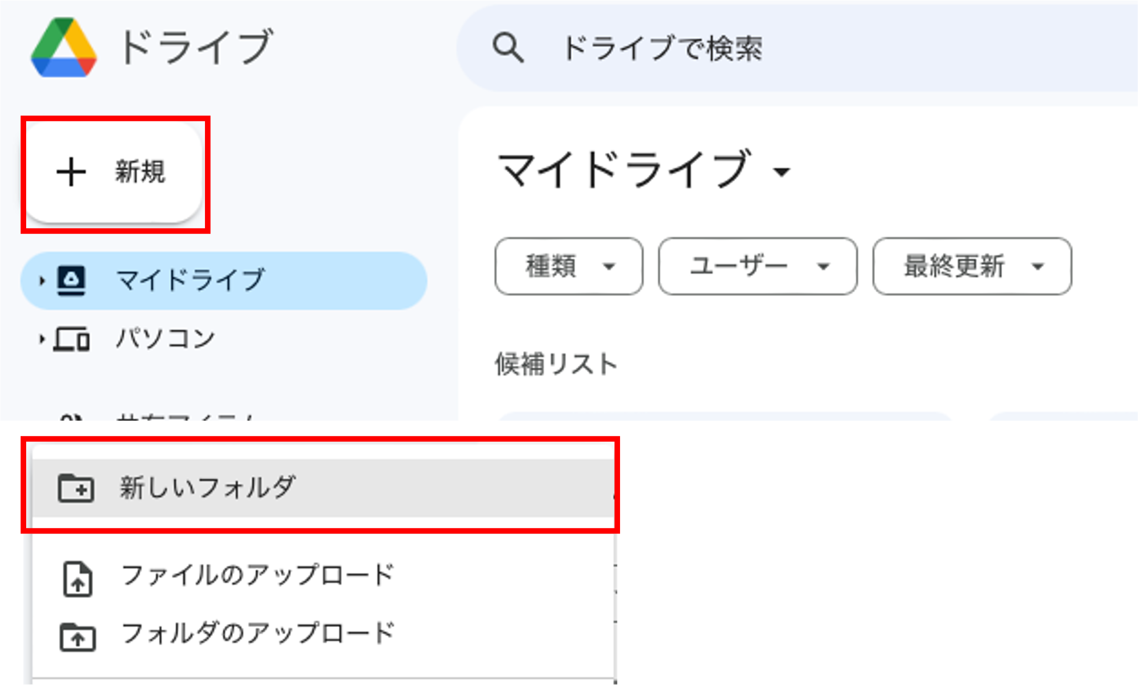Click the Google Drive logo icon

tap(64, 47)
